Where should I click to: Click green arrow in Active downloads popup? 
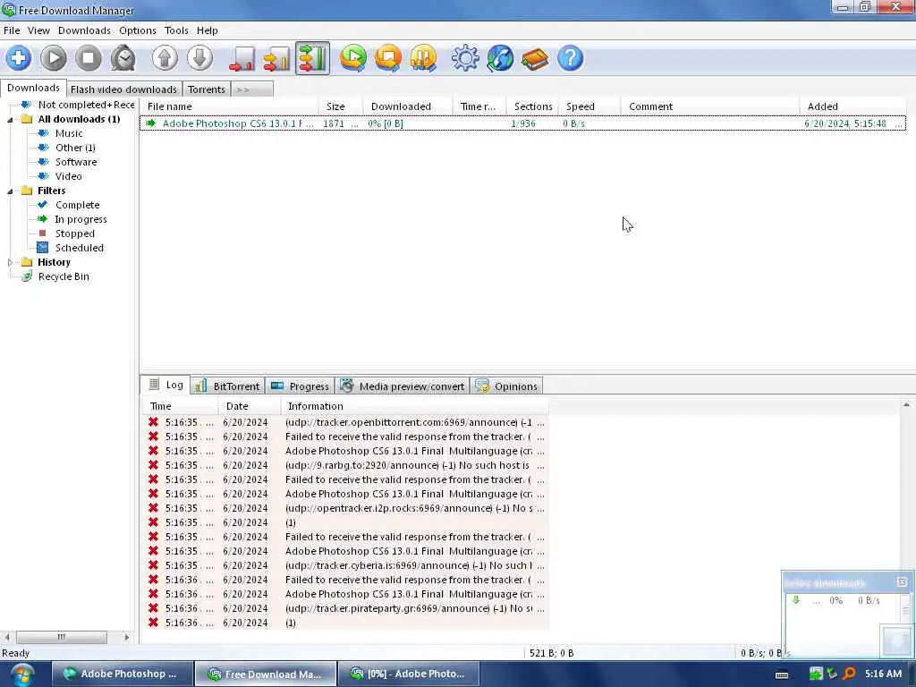(x=795, y=600)
